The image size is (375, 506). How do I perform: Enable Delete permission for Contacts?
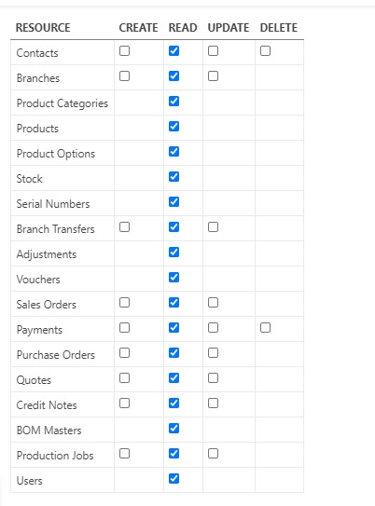[265, 51]
